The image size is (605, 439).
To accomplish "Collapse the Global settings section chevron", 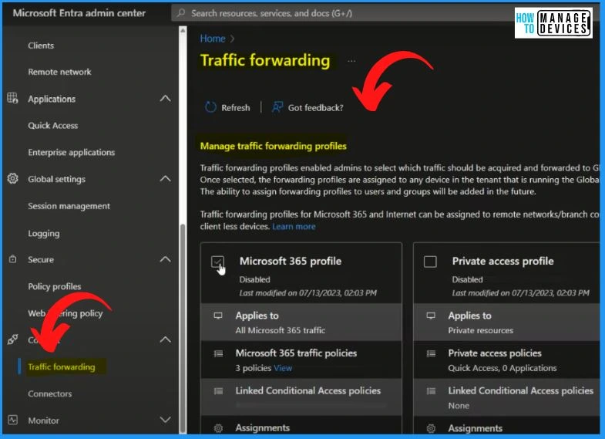I will (x=165, y=178).
